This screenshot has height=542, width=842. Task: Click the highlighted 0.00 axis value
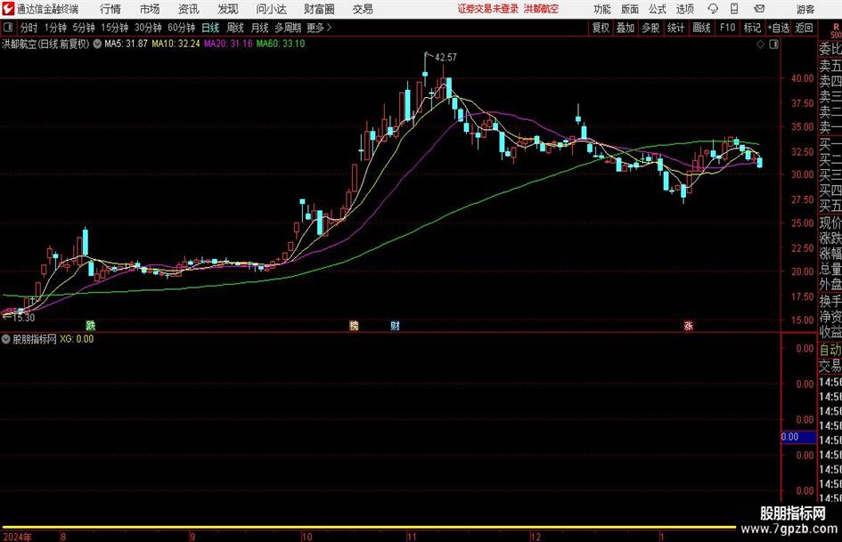coord(798,437)
